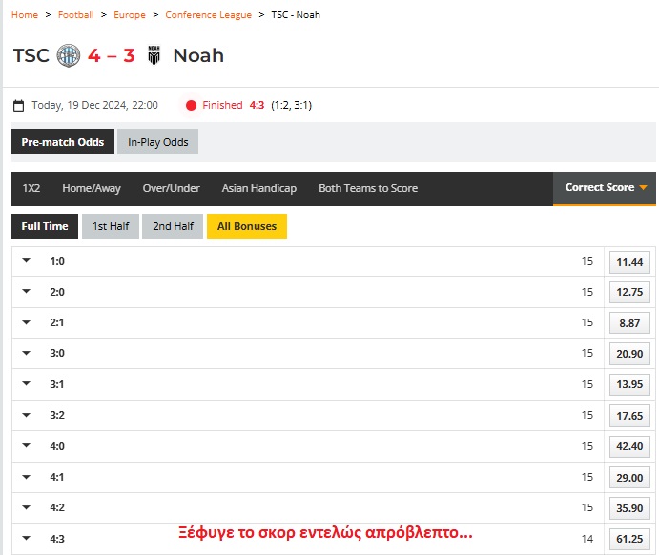Click the TSC team crest icon
The width and height of the screenshot is (659, 555).
[70, 55]
